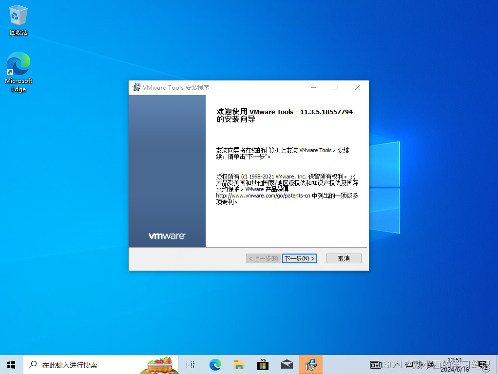Minimize the VMware Tools setup window
Screen dimensions: 498x374
click(x=313, y=87)
